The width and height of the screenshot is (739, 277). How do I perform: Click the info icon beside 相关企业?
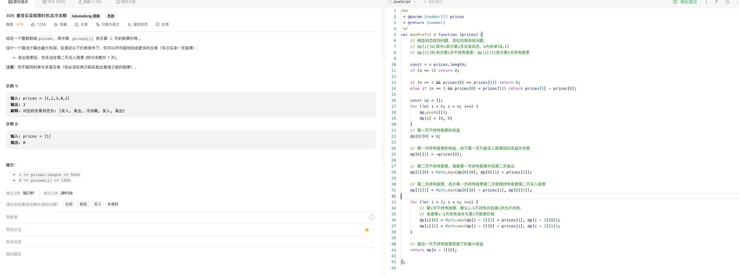point(27,230)
